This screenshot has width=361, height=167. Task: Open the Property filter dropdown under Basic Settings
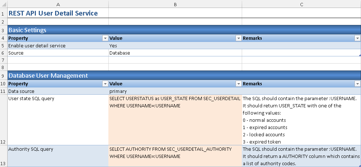(x=105, y=38)
